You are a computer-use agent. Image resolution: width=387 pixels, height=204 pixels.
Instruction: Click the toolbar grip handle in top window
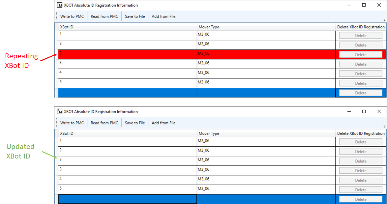(x=57, y=16)
